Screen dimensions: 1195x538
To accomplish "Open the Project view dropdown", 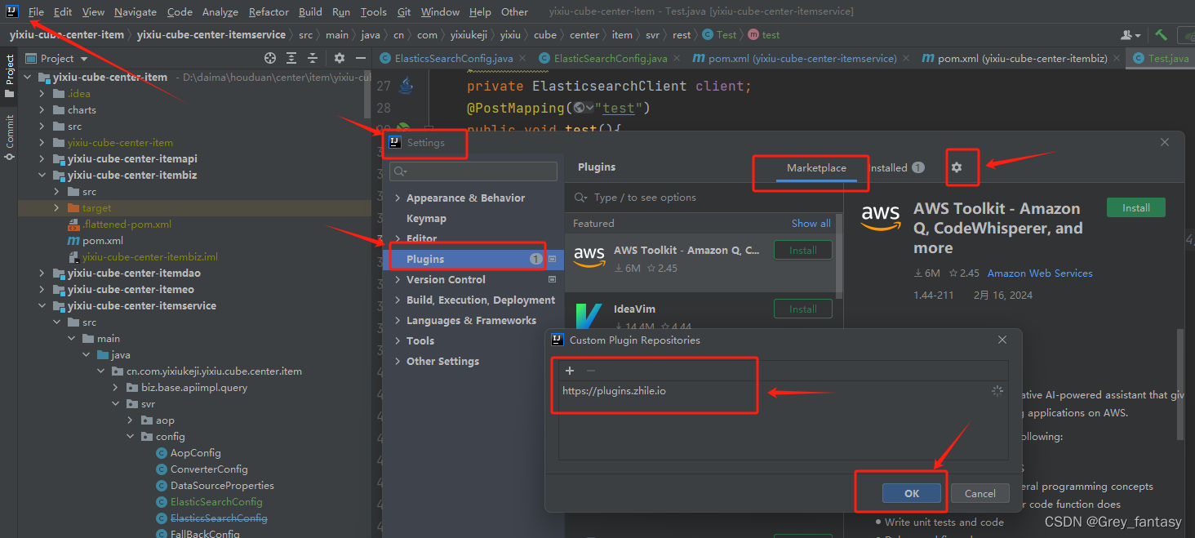I will [x=57, y=58].
